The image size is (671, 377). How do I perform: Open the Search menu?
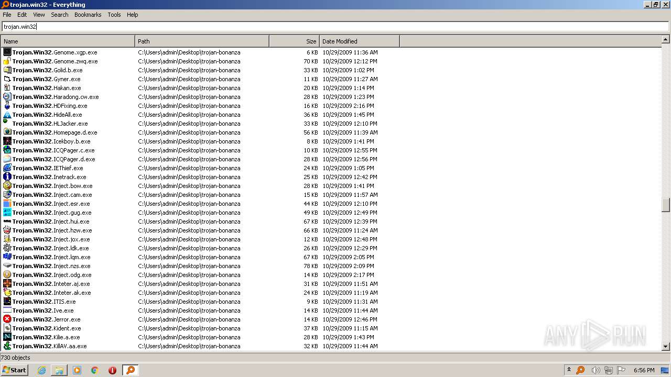pyautogui.click(x=60, y=15)
